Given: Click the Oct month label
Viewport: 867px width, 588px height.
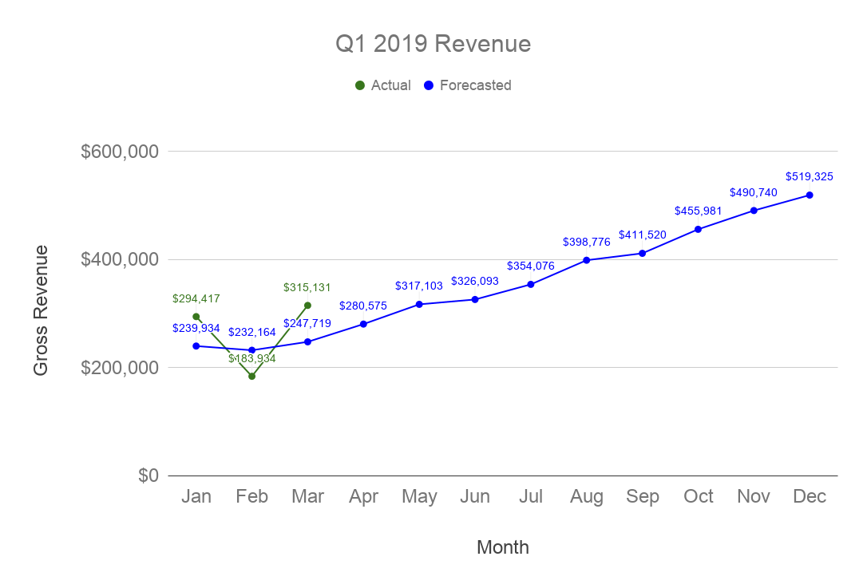Looking at the screenshot, I should point(699,496).
